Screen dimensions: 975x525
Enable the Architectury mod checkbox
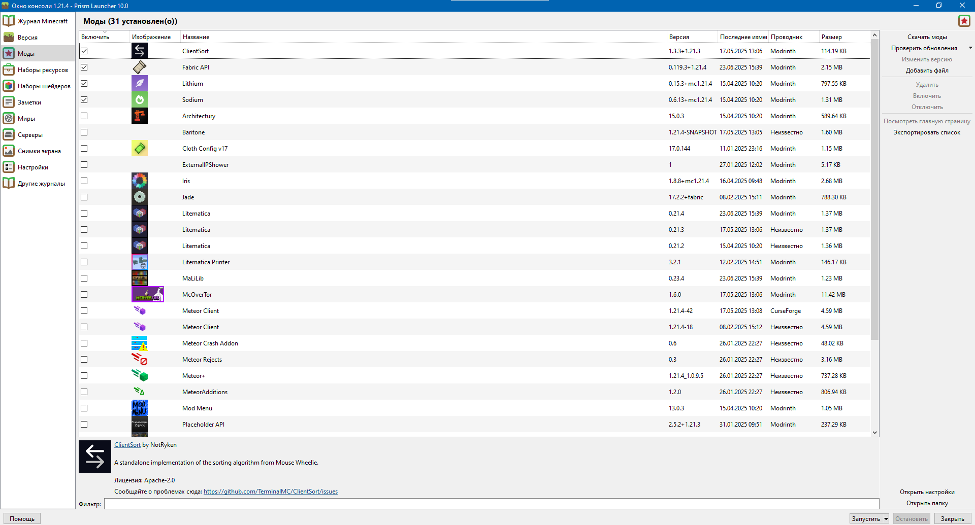pyautogui.click(x=84, y=116)
